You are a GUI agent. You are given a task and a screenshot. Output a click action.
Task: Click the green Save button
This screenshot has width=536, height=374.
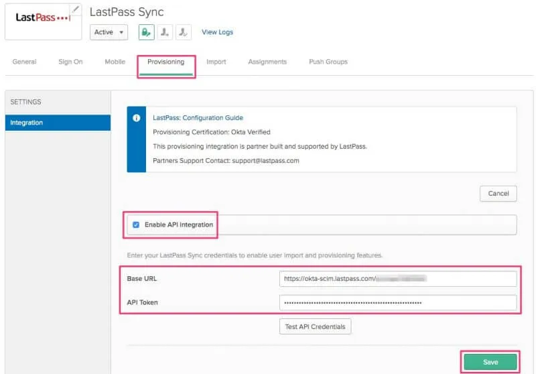tap(490, 362)
